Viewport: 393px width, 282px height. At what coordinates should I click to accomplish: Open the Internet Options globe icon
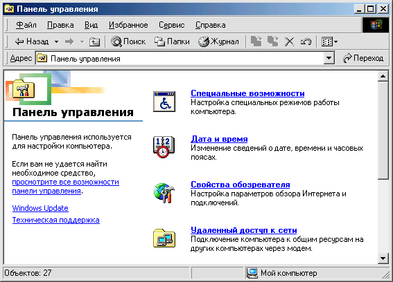click(164, 193)
